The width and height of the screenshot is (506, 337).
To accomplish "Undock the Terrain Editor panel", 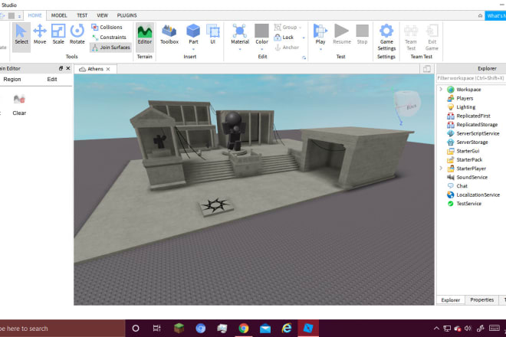I will pyautogui.click(x=61, y=68).
